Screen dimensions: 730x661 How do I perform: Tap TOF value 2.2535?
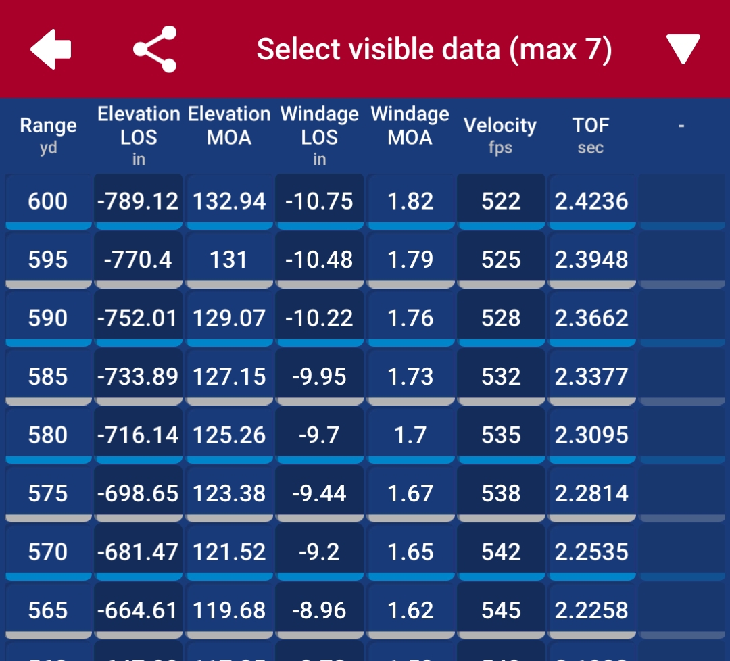click(591, 552)
